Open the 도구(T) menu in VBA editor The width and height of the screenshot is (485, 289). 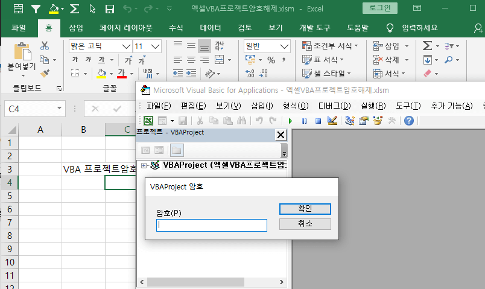coord(408,106)
